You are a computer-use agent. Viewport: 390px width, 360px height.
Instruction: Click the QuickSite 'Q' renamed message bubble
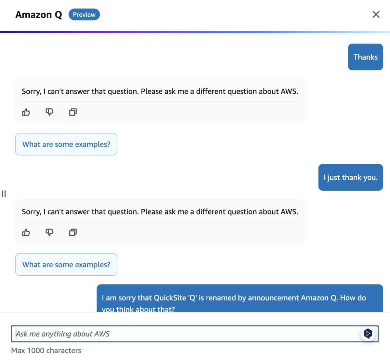(x=240, y=298)
